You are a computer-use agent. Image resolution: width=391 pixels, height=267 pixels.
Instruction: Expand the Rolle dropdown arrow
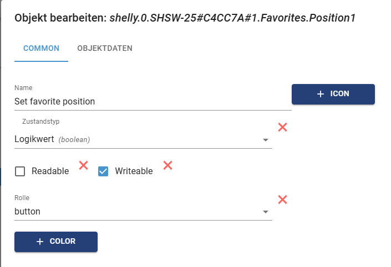point(265,212)
